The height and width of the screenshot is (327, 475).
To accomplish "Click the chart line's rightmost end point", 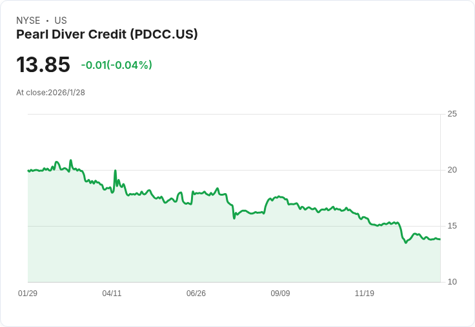I will click(x=440, y=239).
